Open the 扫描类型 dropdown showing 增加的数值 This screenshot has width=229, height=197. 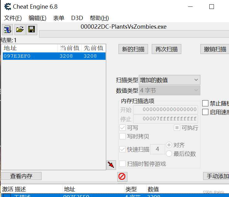[169, 80]
